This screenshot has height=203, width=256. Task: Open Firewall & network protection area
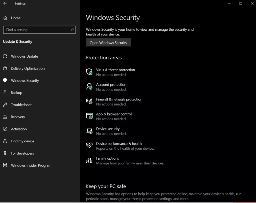pos(119,100)
